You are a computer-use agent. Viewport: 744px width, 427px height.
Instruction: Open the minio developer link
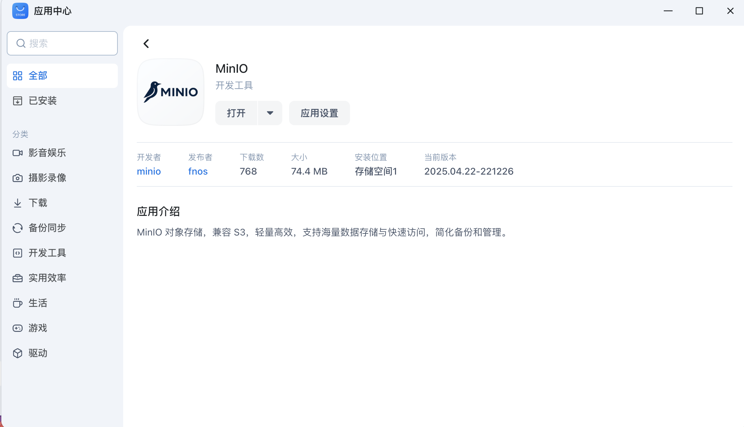(x=149, y=171)
